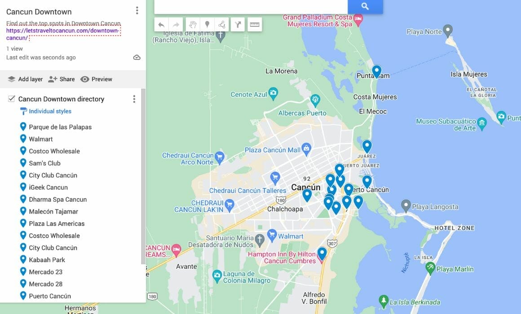Select the Add directions tool

pos(238,25)
